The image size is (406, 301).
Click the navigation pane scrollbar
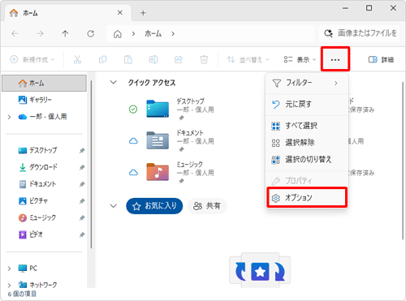(91, 164)
